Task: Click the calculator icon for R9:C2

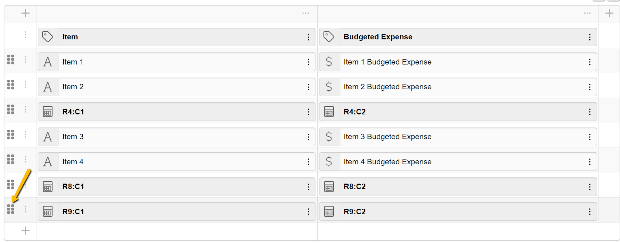Action: 329,212
